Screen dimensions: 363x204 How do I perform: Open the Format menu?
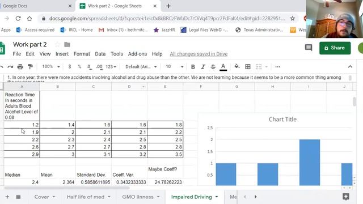[x=82, y=54]
